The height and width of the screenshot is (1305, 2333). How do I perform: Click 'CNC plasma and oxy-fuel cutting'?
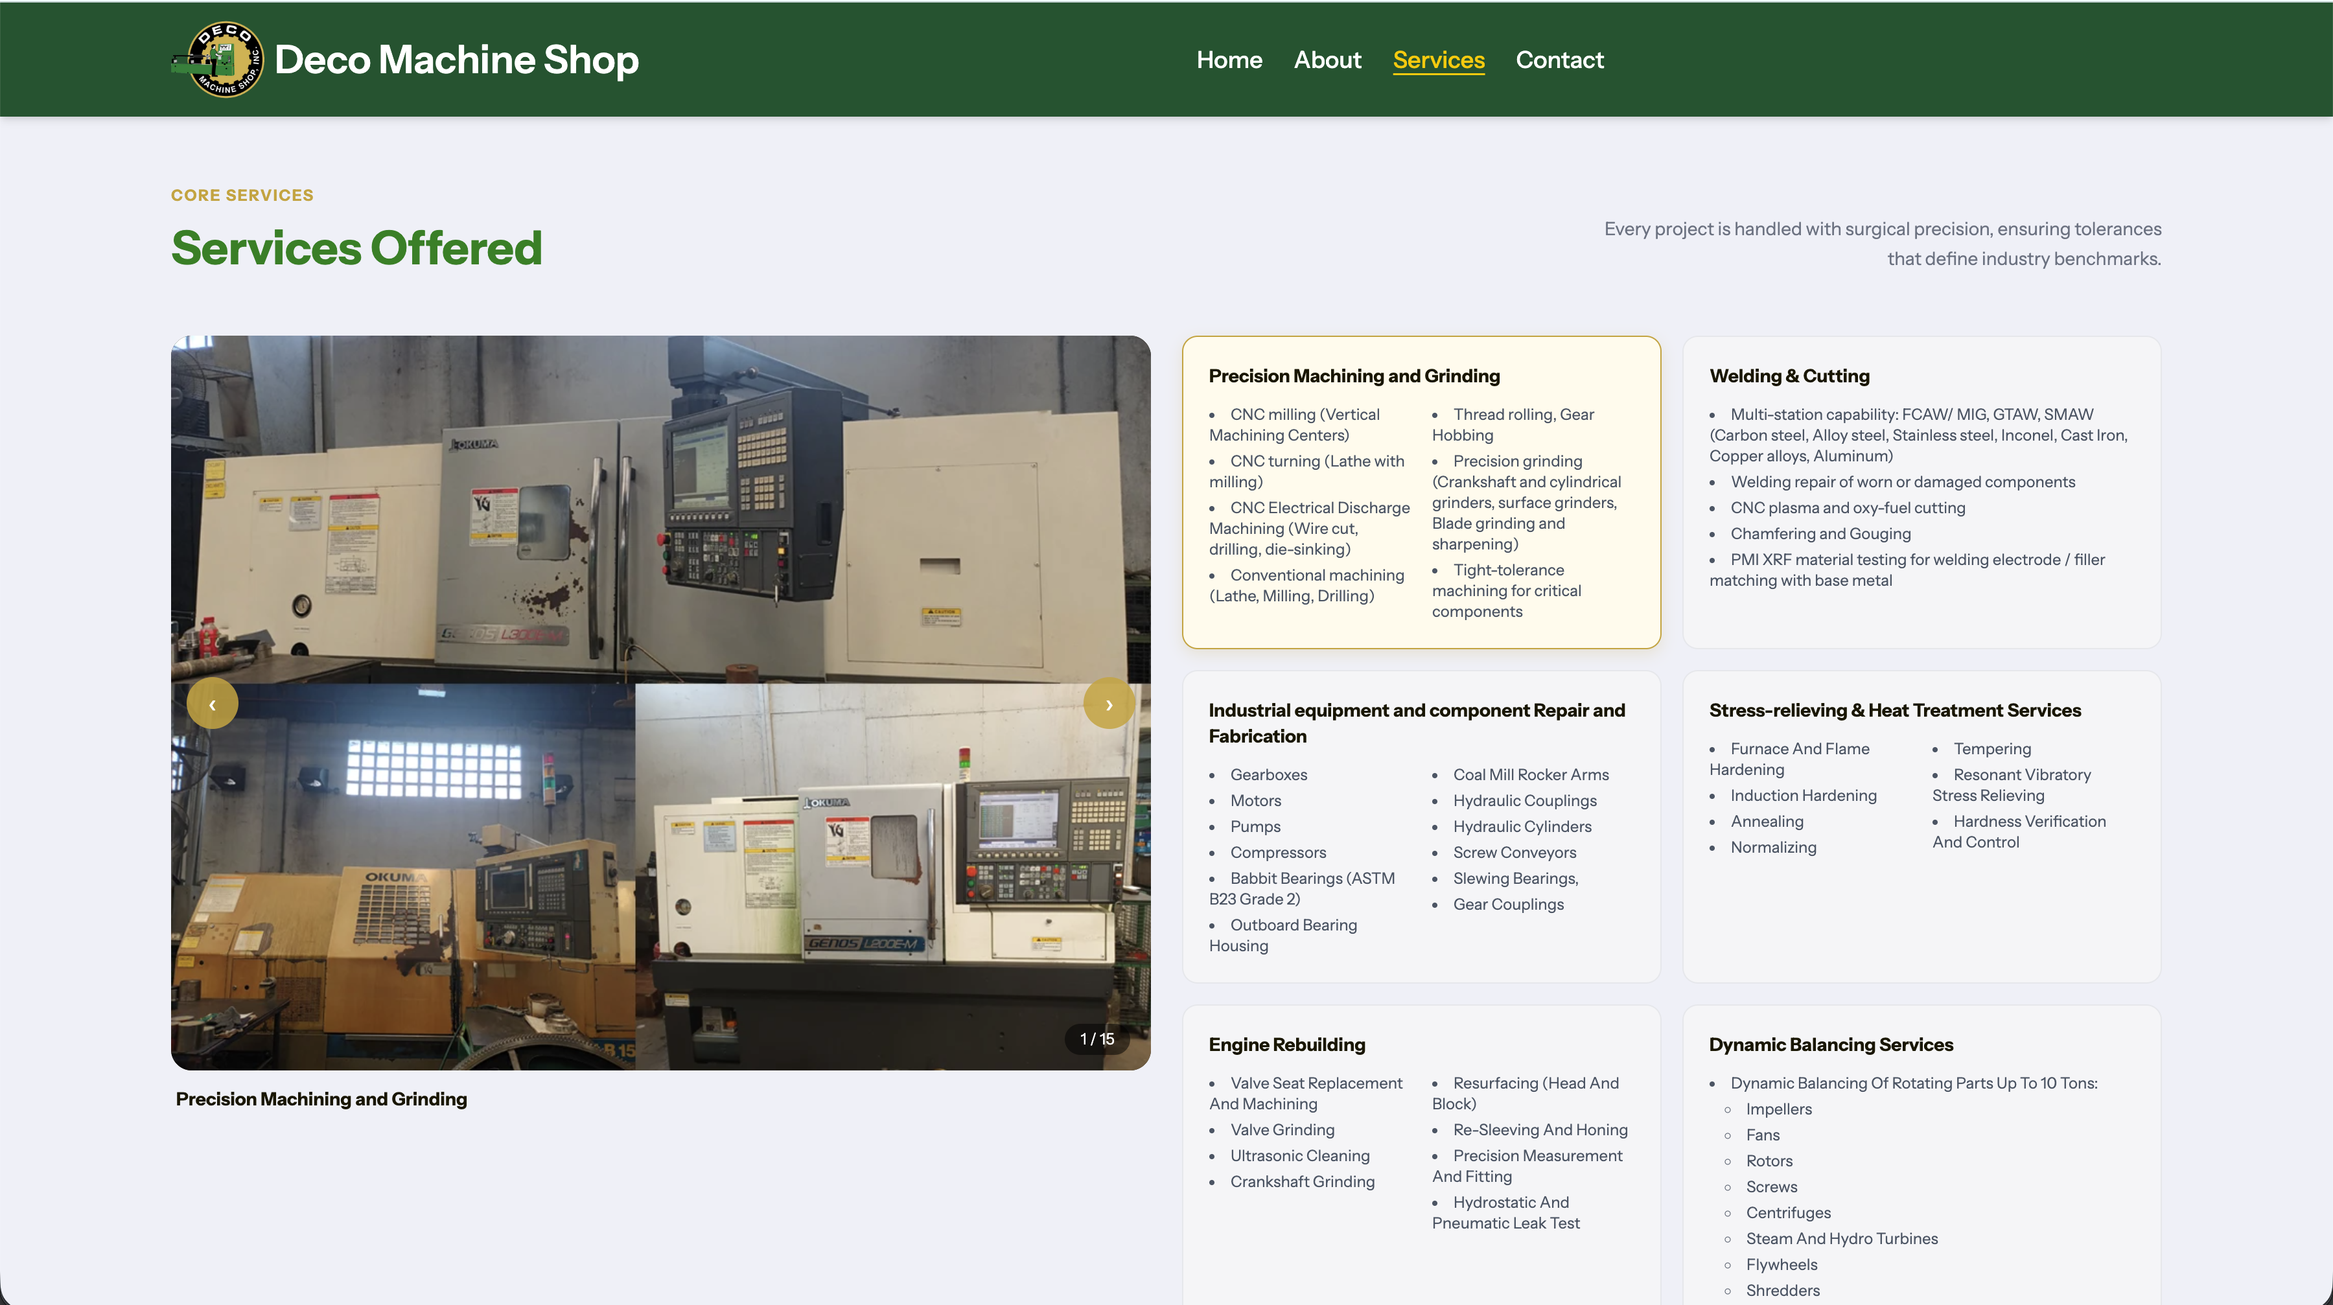[x=1848, y=507]
